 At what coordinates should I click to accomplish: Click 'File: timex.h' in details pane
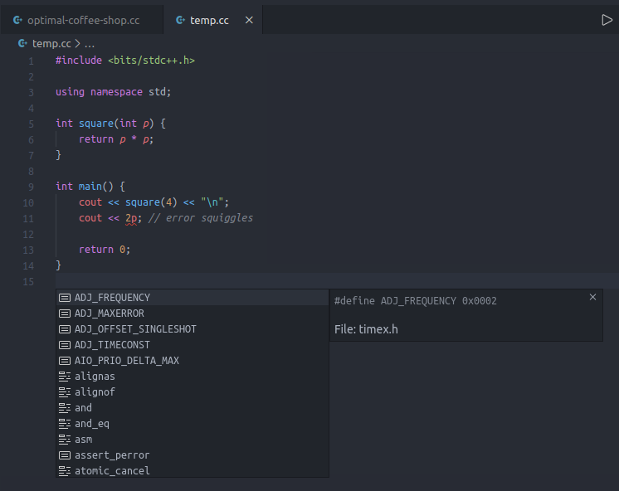pos(366,329)
